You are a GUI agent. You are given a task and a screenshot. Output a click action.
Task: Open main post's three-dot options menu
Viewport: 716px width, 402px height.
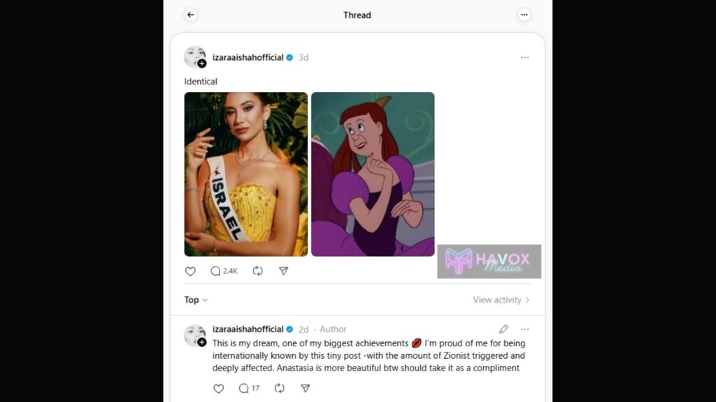(524, 57)
